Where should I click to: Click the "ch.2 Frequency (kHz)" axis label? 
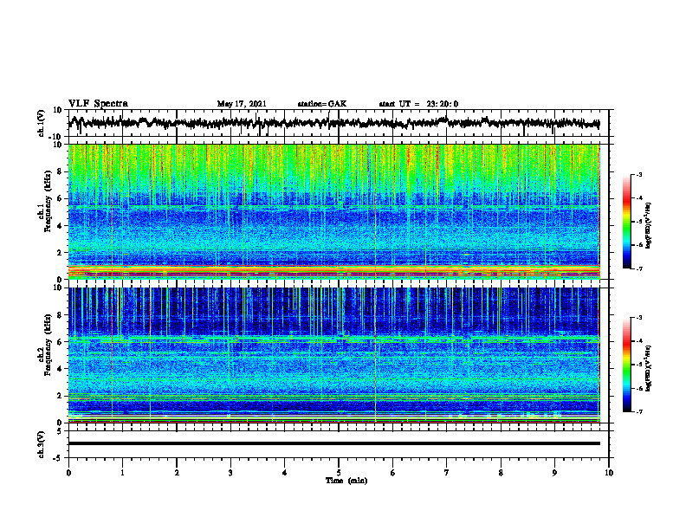click(x=47, y=345)
